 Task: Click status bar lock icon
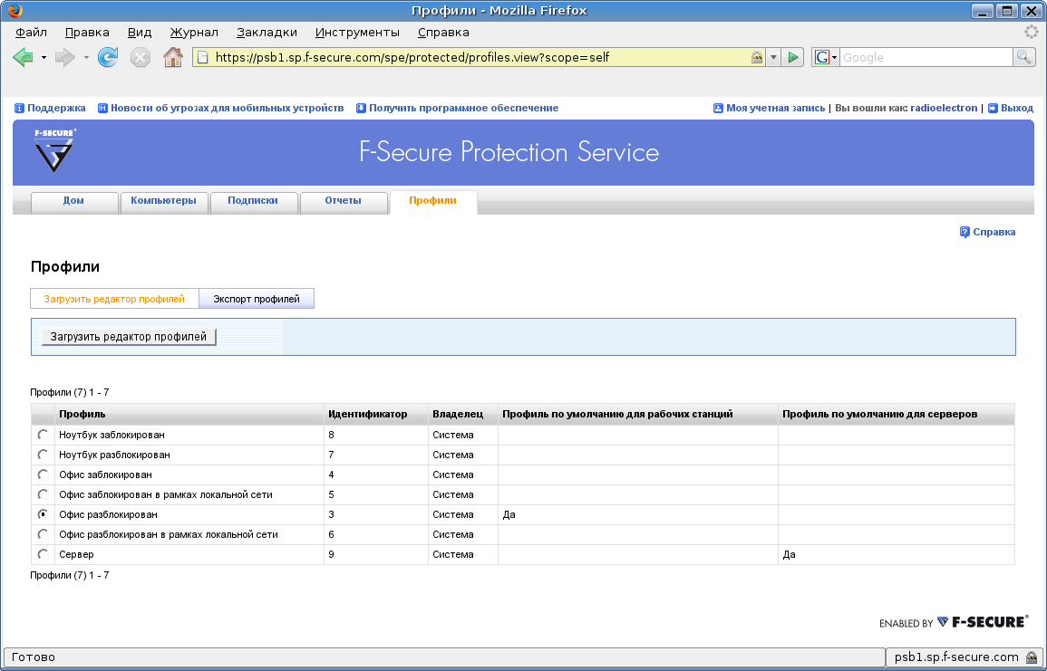(1032, 657)
